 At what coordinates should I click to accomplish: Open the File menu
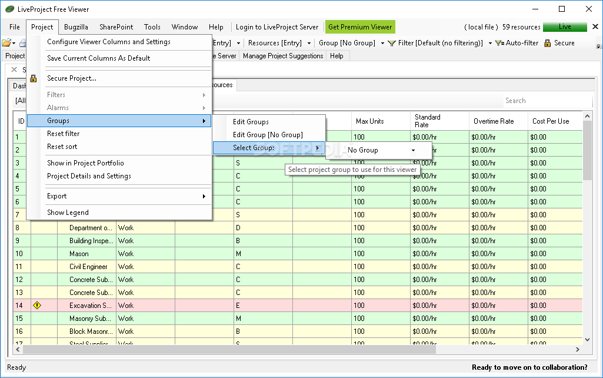[15, 27]
